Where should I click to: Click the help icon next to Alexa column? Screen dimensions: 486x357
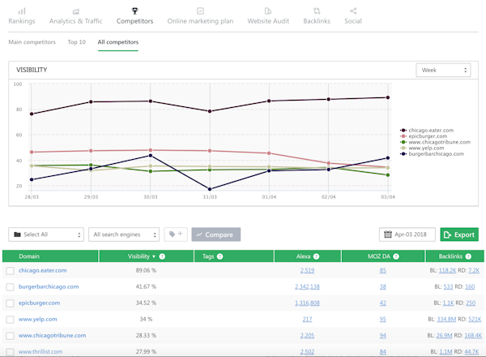317,256
